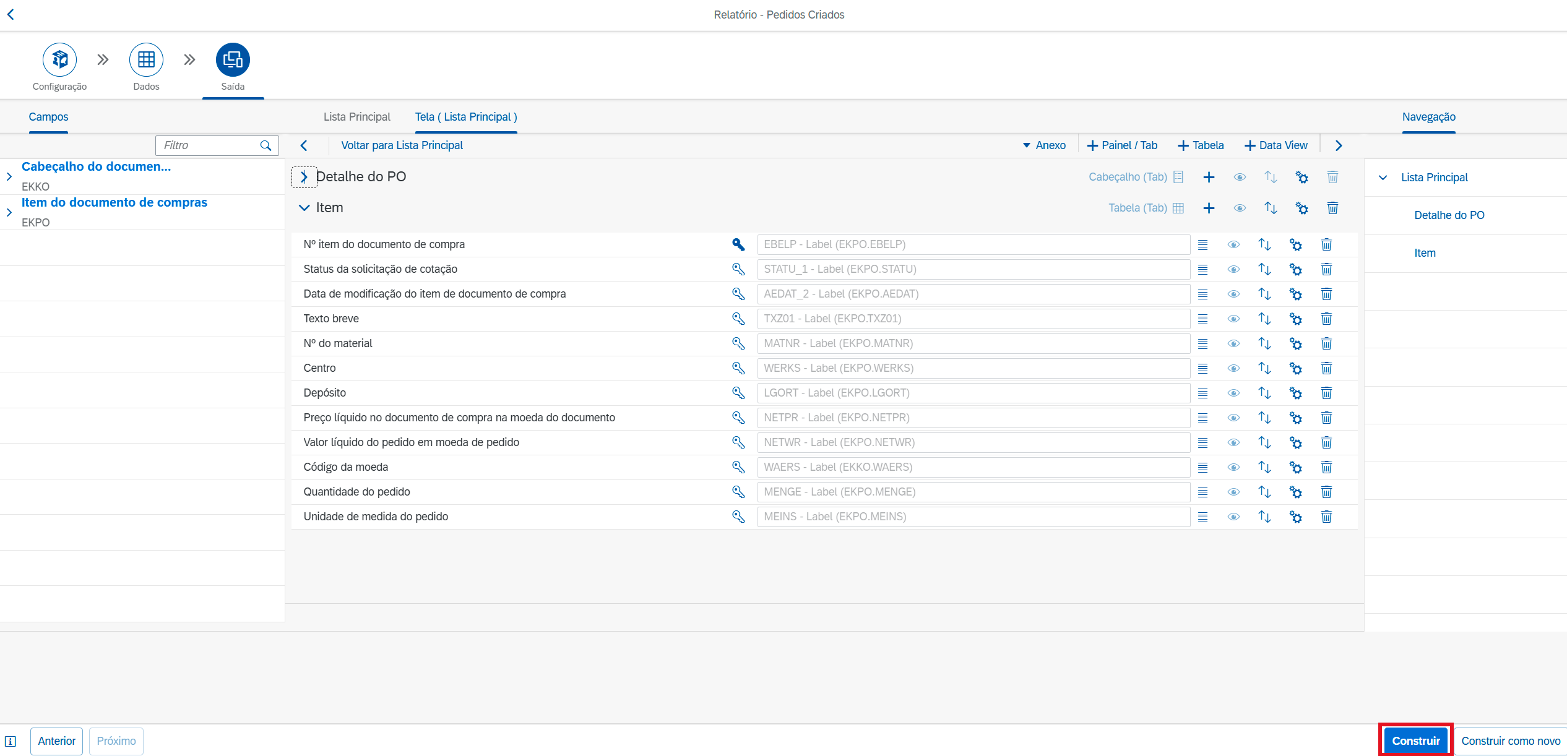
Task: Open field settings for Código da moeda
Action: pos(1295,467)
